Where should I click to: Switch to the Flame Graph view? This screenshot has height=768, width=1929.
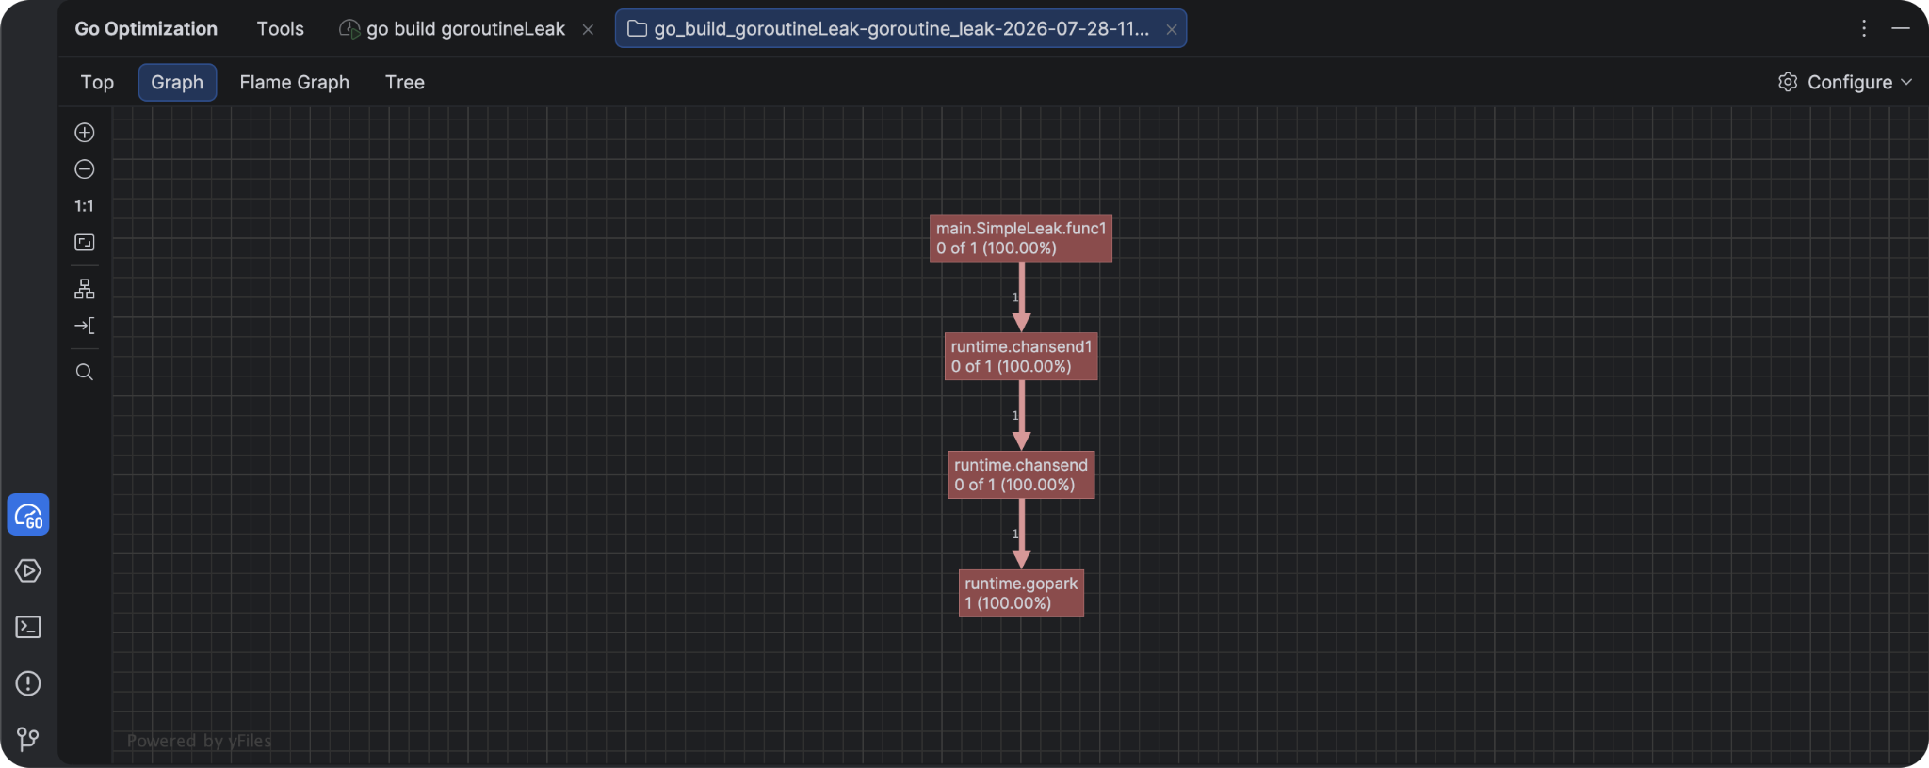coord(295,82)
